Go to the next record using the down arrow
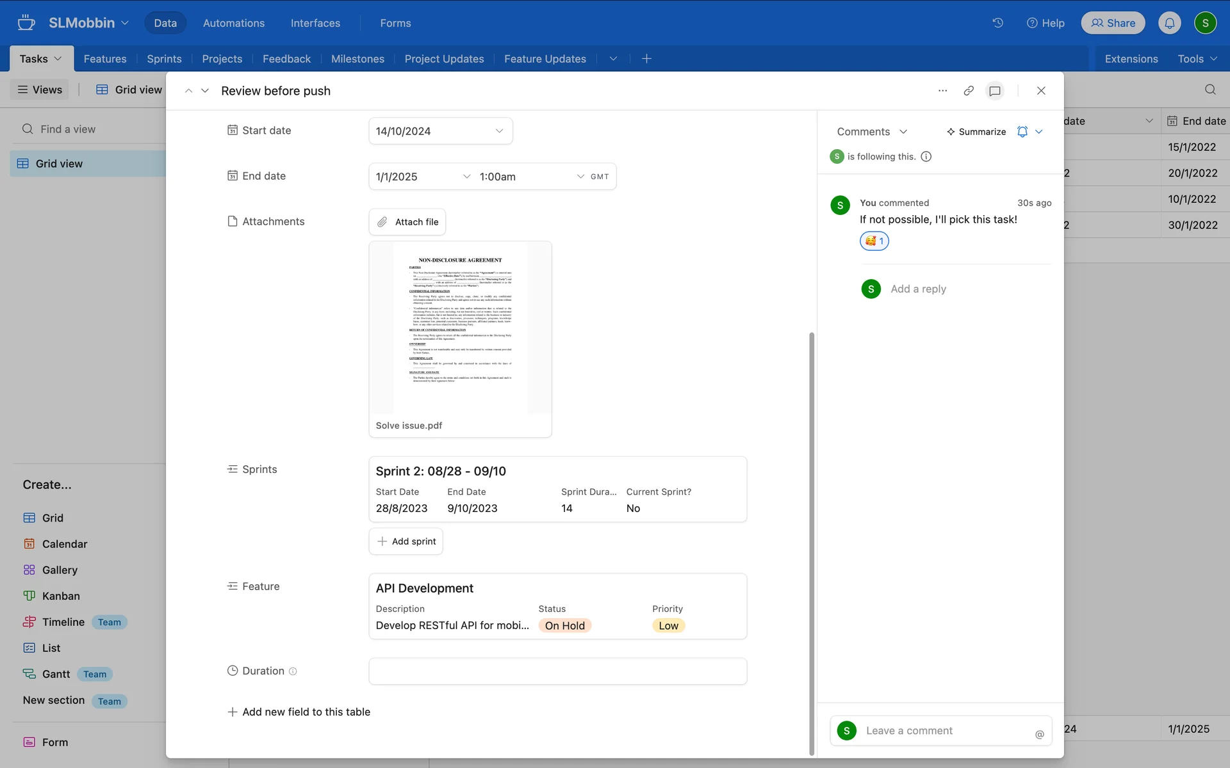The image size is (1230, 768). [x=205, y=91]
